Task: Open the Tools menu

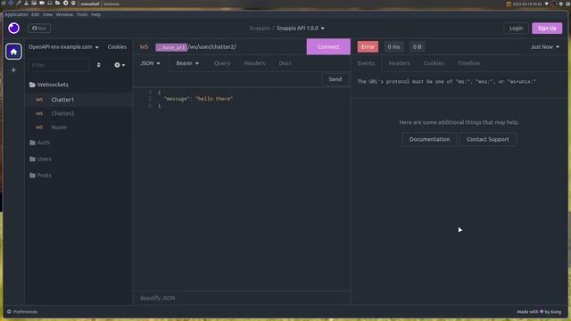Action: 82,14
